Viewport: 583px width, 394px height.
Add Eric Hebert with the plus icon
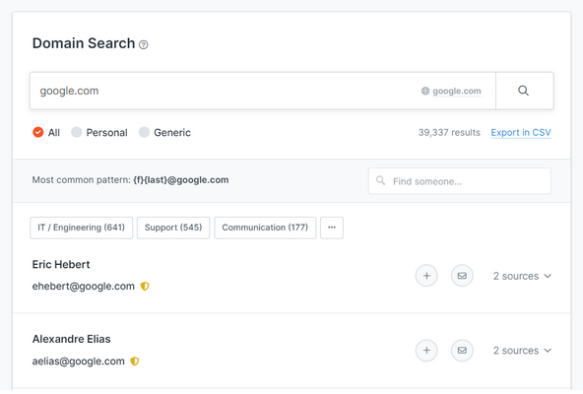(x=426, y=276)
